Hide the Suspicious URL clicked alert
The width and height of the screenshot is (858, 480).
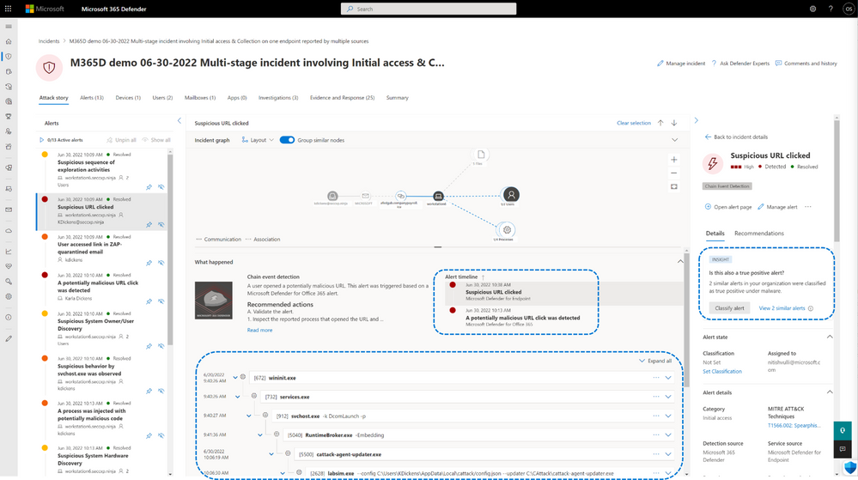tap(161, 224)
